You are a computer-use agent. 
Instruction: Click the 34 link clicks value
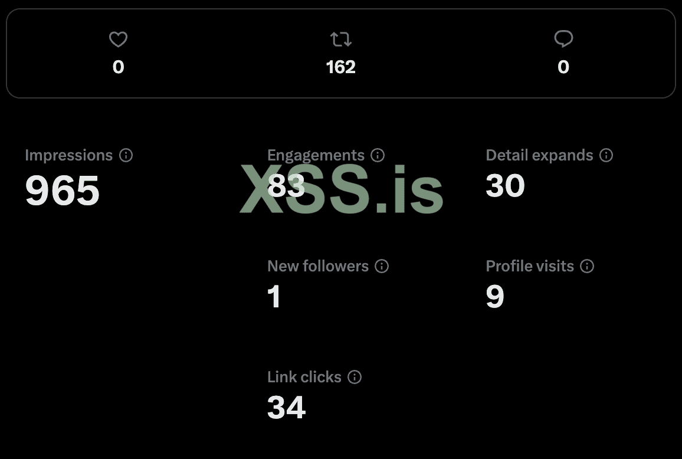click(x=287, y=407)
